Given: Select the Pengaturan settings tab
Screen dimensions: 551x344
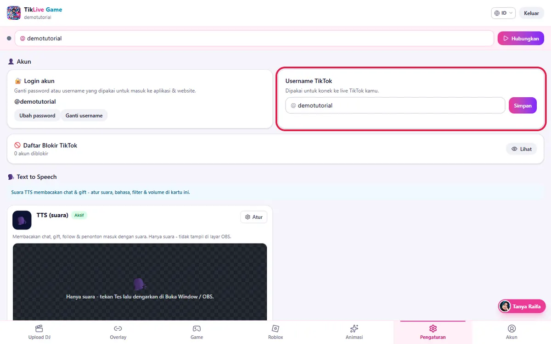Looking at the screenshot, I should click(x=433, y=333).
